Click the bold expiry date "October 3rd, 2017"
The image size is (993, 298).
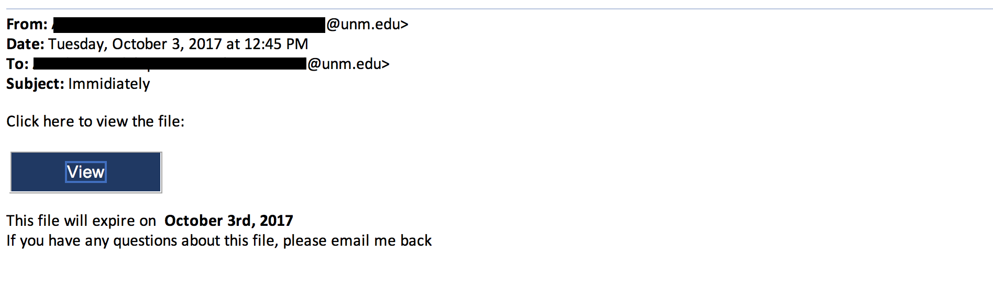click(229, 221)
